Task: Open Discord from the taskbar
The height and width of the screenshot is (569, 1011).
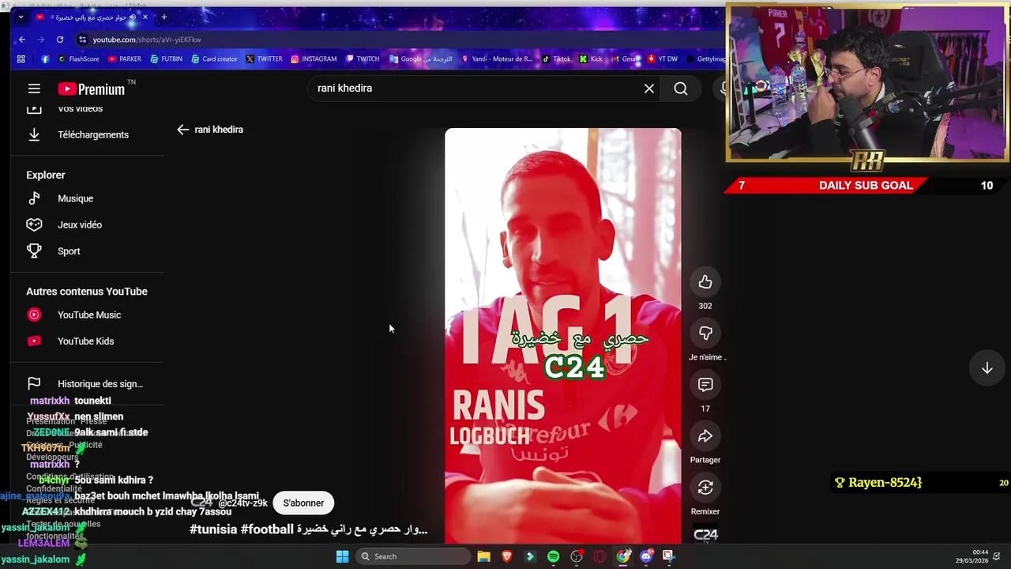Action: [646, 556]
